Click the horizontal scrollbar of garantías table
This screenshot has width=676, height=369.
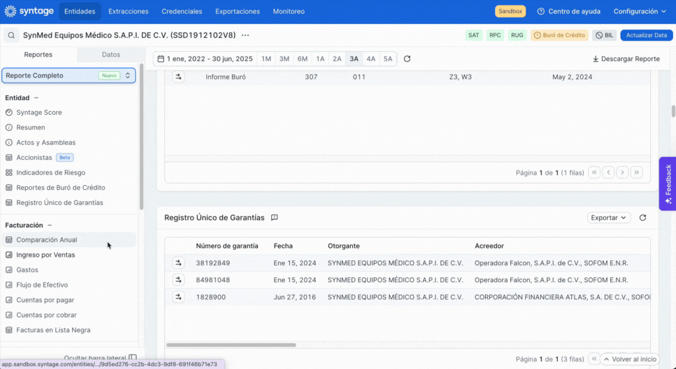(x=231, y=345)
